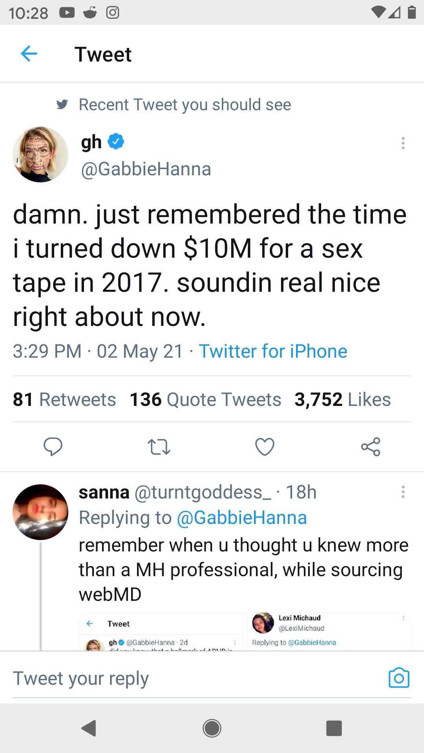Tap the camera icon in reply bar

(399, 677)
